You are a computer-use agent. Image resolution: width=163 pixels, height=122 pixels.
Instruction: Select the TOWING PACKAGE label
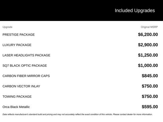click(17, 97)
